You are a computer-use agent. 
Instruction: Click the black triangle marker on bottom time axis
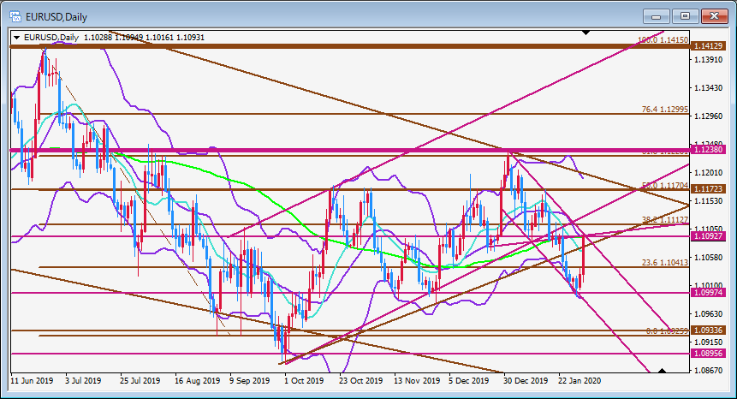coord(662,371)
